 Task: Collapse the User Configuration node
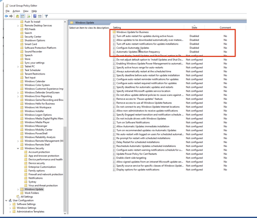point(6,200)
